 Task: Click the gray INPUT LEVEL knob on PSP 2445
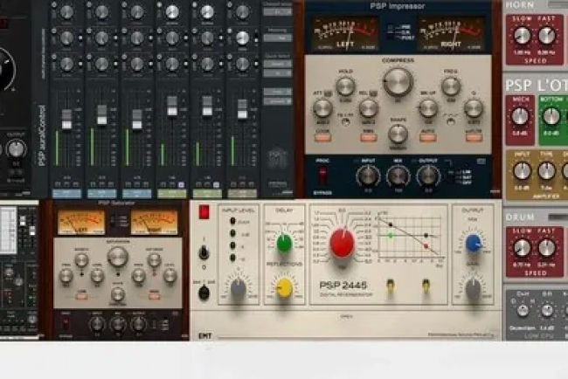[x=239, y=288]
